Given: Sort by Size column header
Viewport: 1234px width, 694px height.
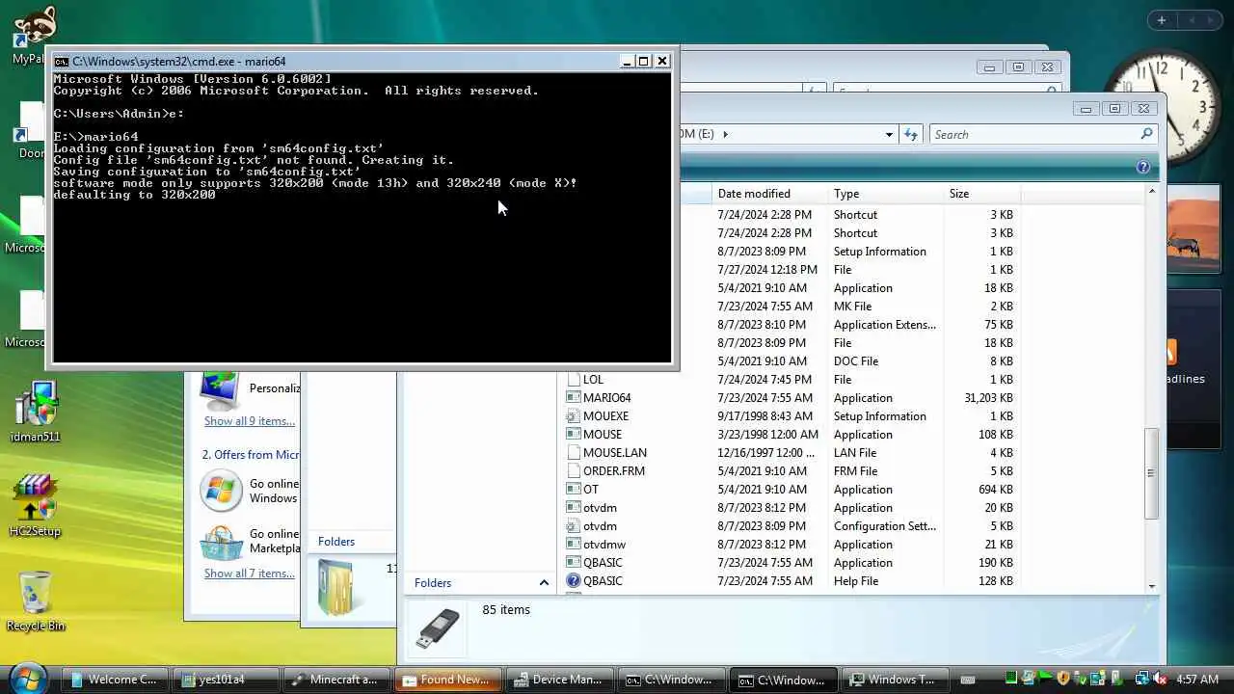Looking at the screenshot, I should pyautogui.click(x=981, y=194).
